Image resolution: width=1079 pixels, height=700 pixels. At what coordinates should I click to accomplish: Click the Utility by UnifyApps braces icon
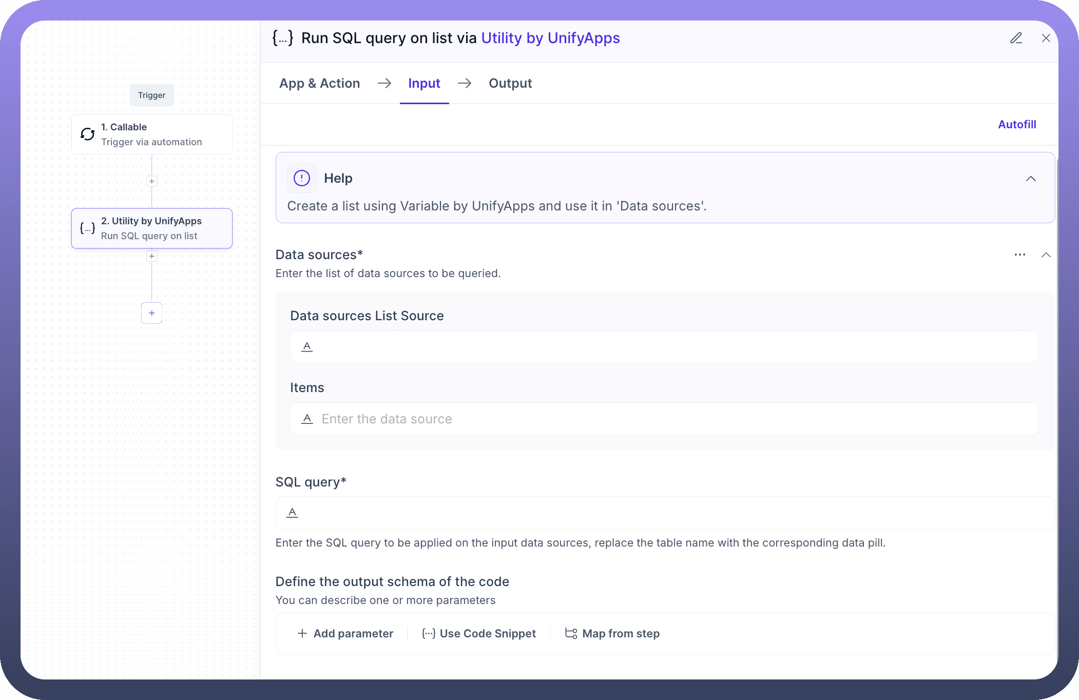(x=88, y=228)
